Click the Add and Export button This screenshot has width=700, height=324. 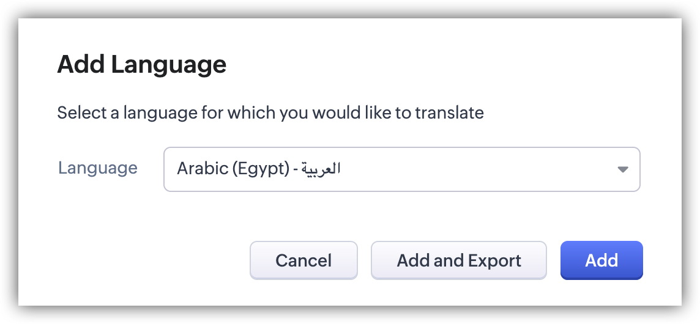tap(459, 260)
